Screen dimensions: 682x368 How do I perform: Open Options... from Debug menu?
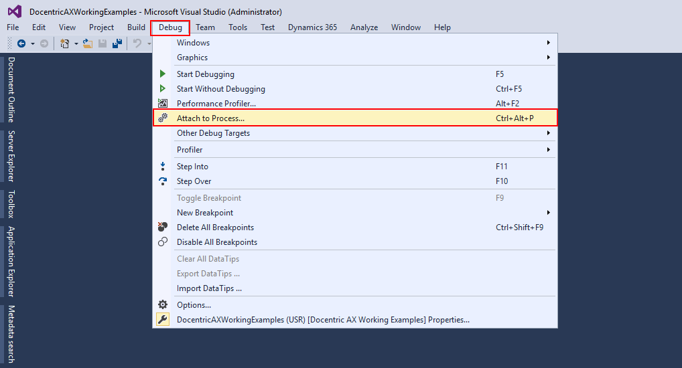(x=355, y=304)
